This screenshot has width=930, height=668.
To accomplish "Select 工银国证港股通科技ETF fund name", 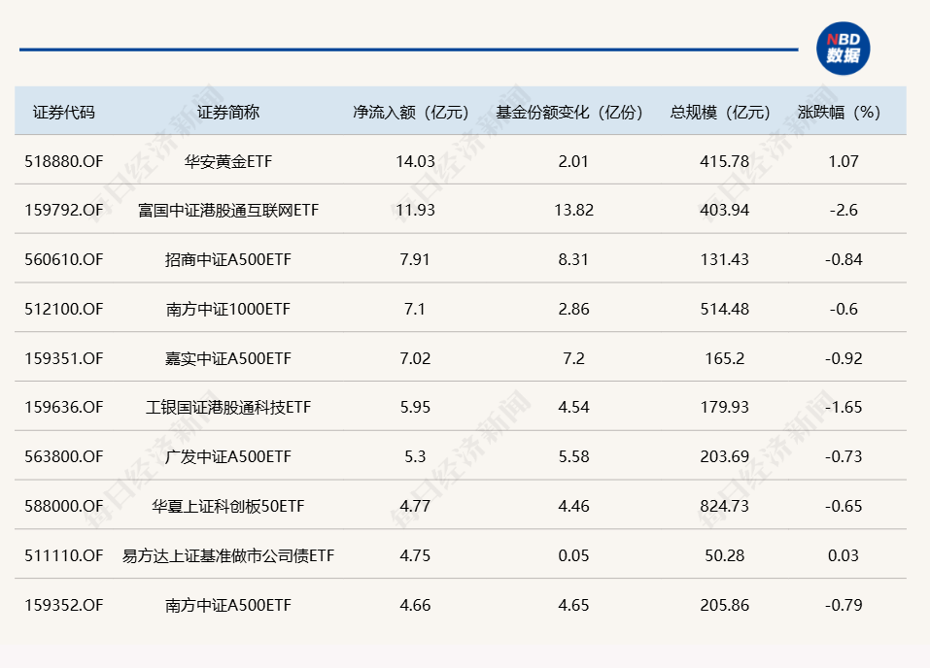I will (x=228, y=408).
